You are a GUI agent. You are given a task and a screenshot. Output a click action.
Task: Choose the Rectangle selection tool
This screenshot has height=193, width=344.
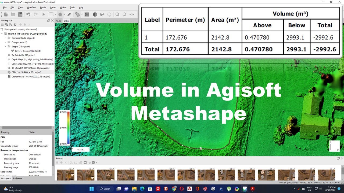click(x=51, y=14)
